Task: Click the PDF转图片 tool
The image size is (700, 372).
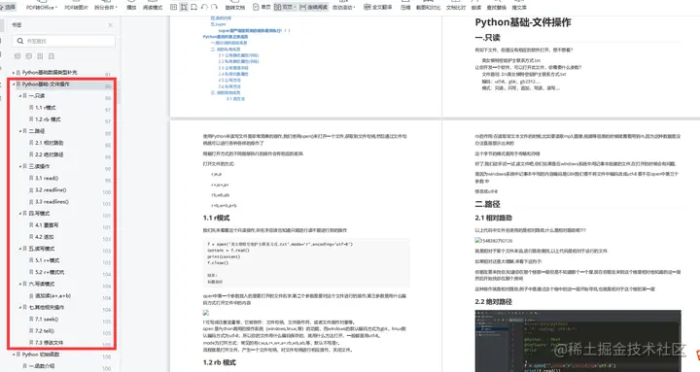Action: click(77, 7)
